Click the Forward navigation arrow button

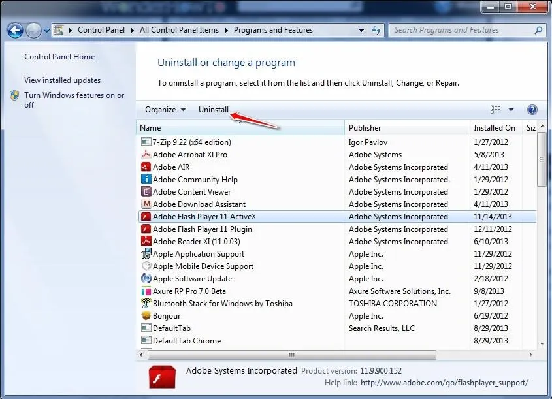(x=33, y=30)
